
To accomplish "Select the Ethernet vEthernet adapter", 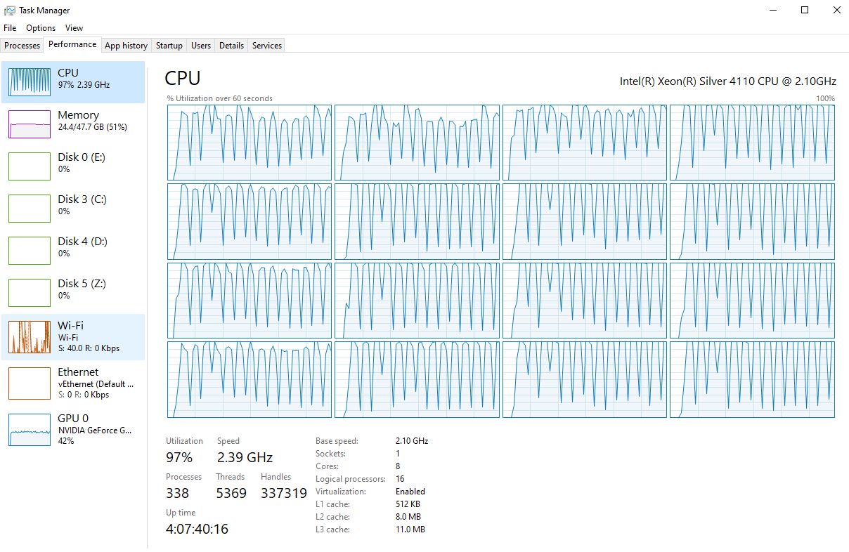I will pyautogui.click(x=74, y=382).
